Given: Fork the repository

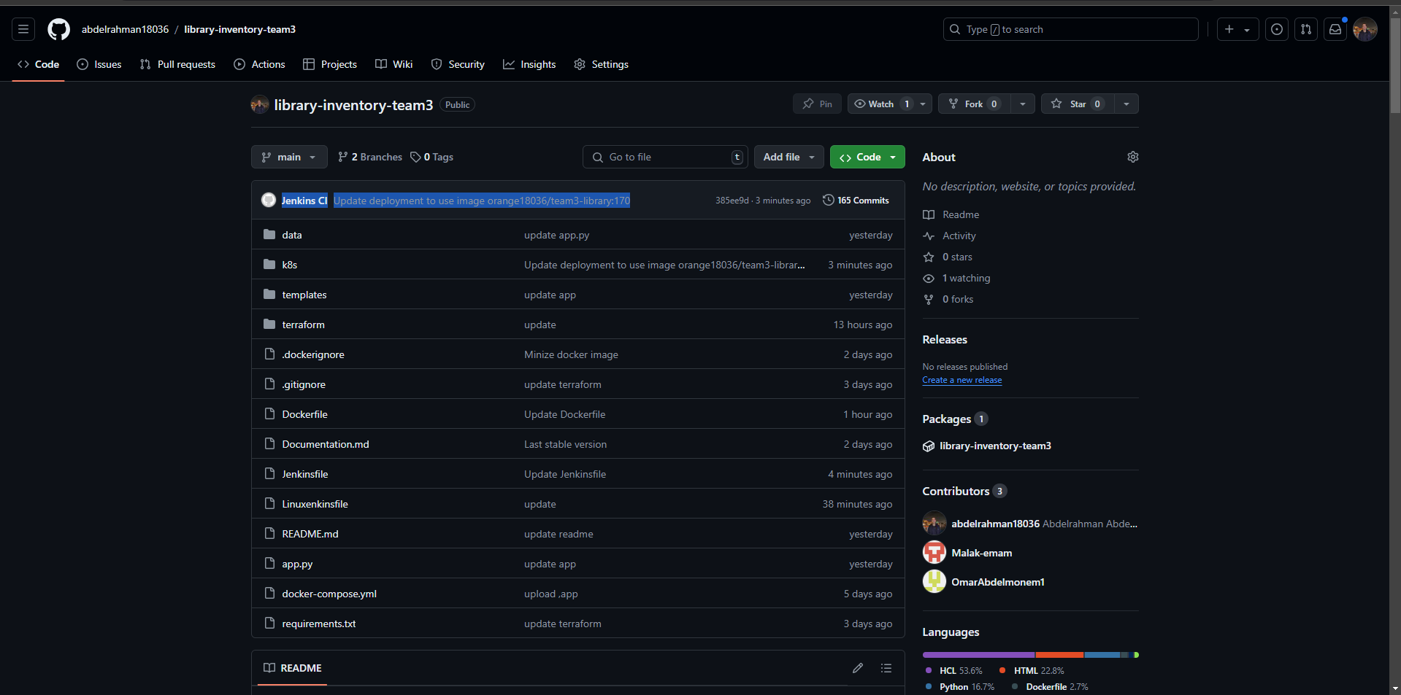Looking at the screenshot, I should [973, 104].
